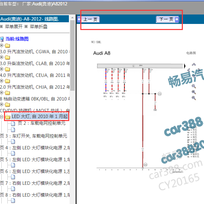This screenshot has width=204, height=204.
Task: Click folder icon for 8 档自动变速箱
Action: (7, 93)
